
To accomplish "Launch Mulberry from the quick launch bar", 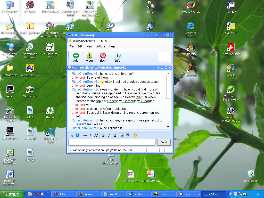I will [36, 194].
